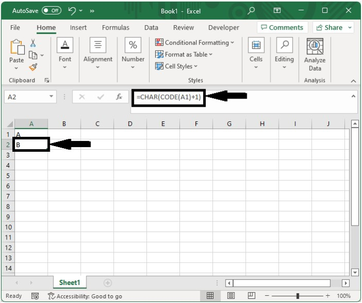Click the Undo icon
This screenshot has width=362, height=303.
click(x=72, y=11)
